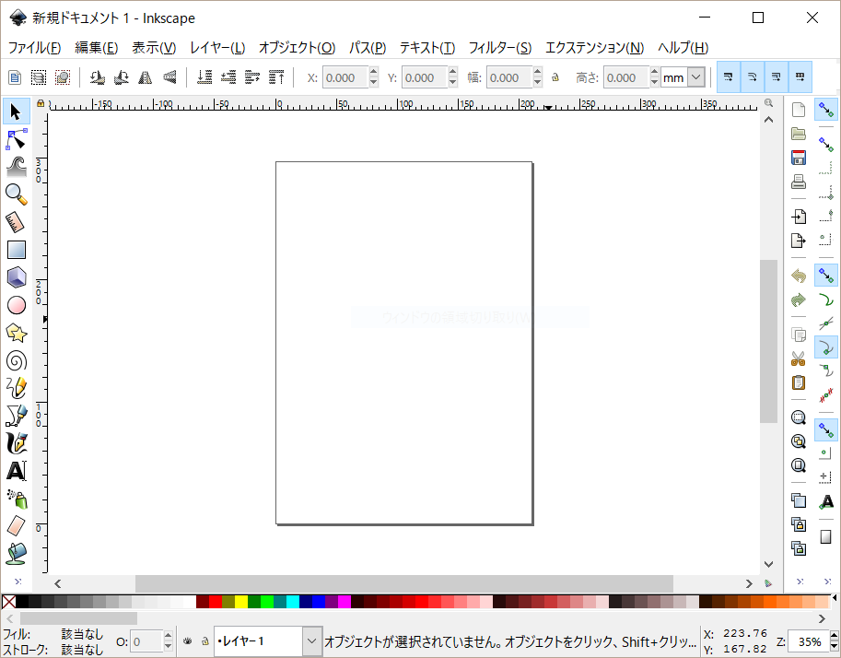Select the Star polygon tool

click(16, 333)
